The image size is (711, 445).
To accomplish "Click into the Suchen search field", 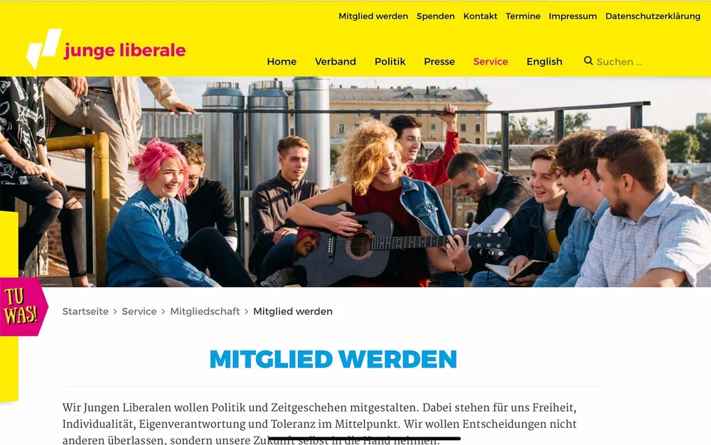I will (x=619, y=62).
